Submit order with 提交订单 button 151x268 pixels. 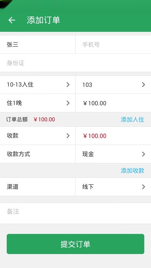pyautogui.click(x=75, y=244)
